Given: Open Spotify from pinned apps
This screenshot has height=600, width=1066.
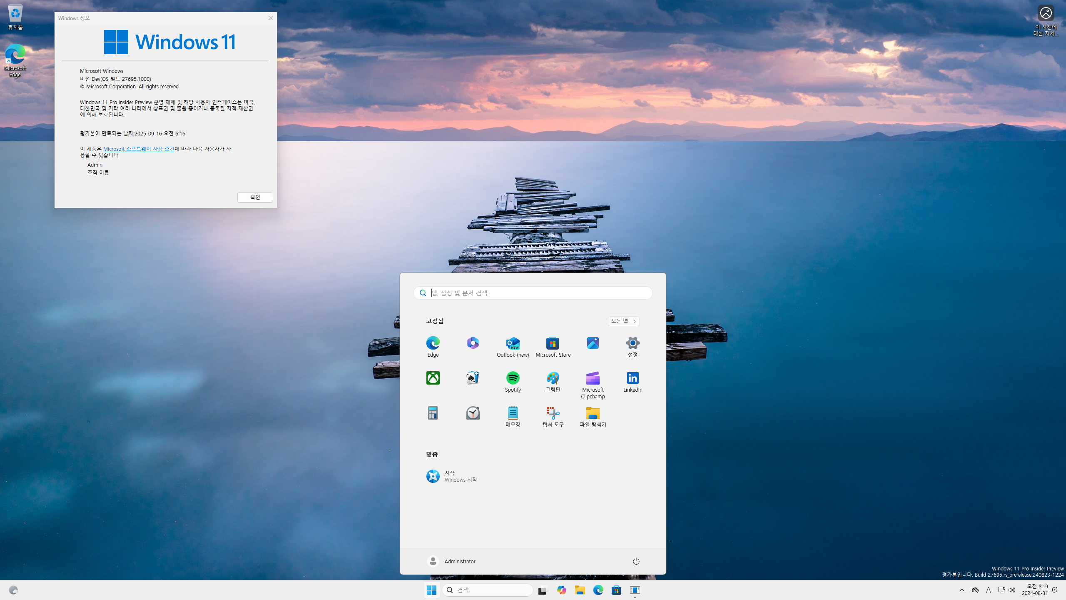Looking at the screenshot, I should click(x=513, y=378).
